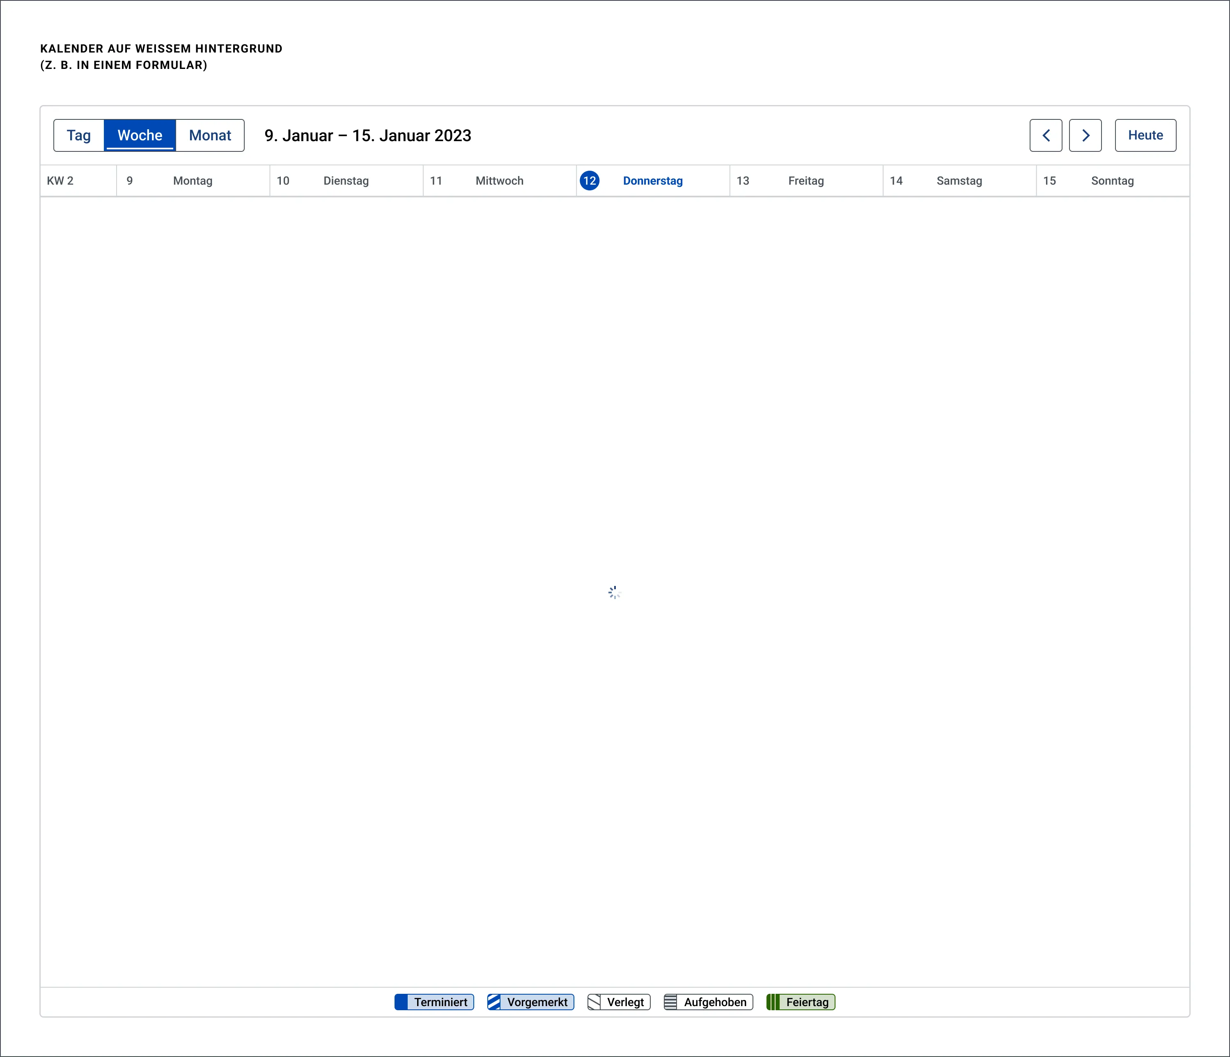Click the green Feiertag legend icon
The width and height of the screenshot is (1230, 1057).
(x=773, y=1002)
